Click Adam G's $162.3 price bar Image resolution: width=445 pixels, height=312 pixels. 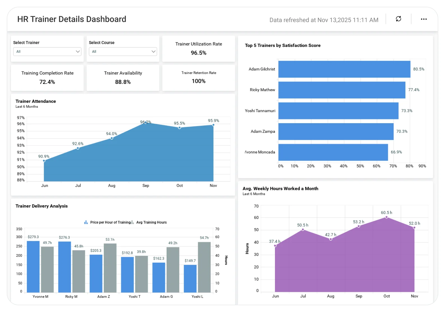click(159, 277)
